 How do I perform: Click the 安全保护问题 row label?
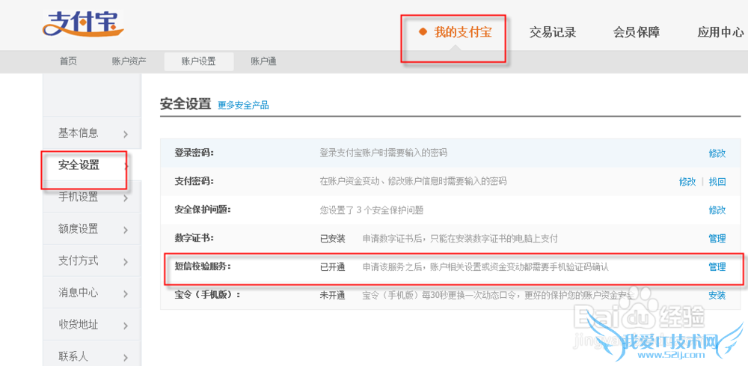203,210
